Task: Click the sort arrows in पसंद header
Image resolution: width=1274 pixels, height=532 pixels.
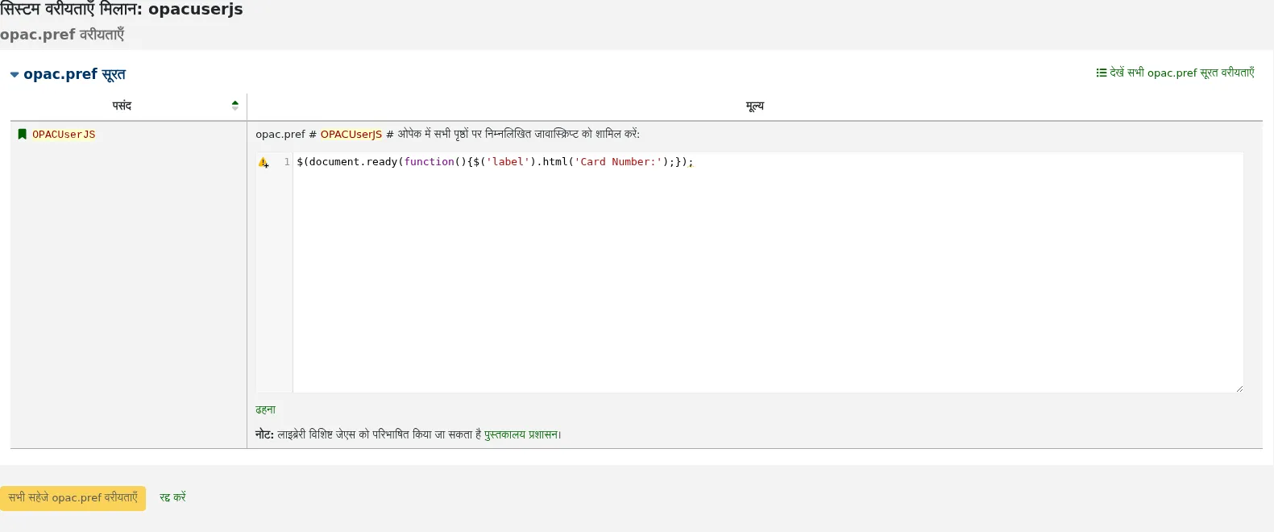Action: coord(235,106)
